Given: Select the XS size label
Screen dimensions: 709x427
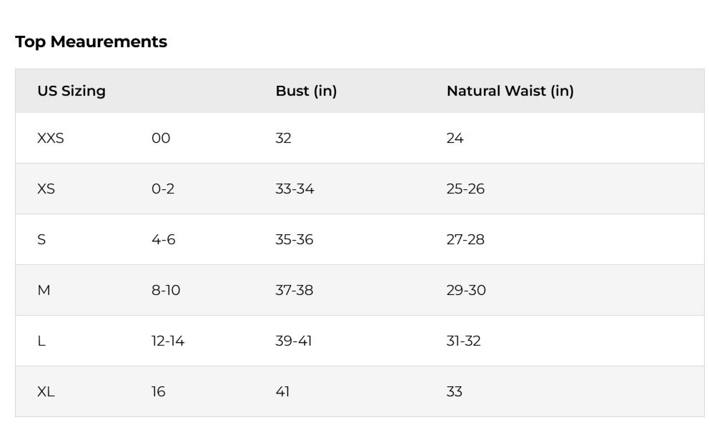Looking at the screenshot, I should [x=46, y=189].
